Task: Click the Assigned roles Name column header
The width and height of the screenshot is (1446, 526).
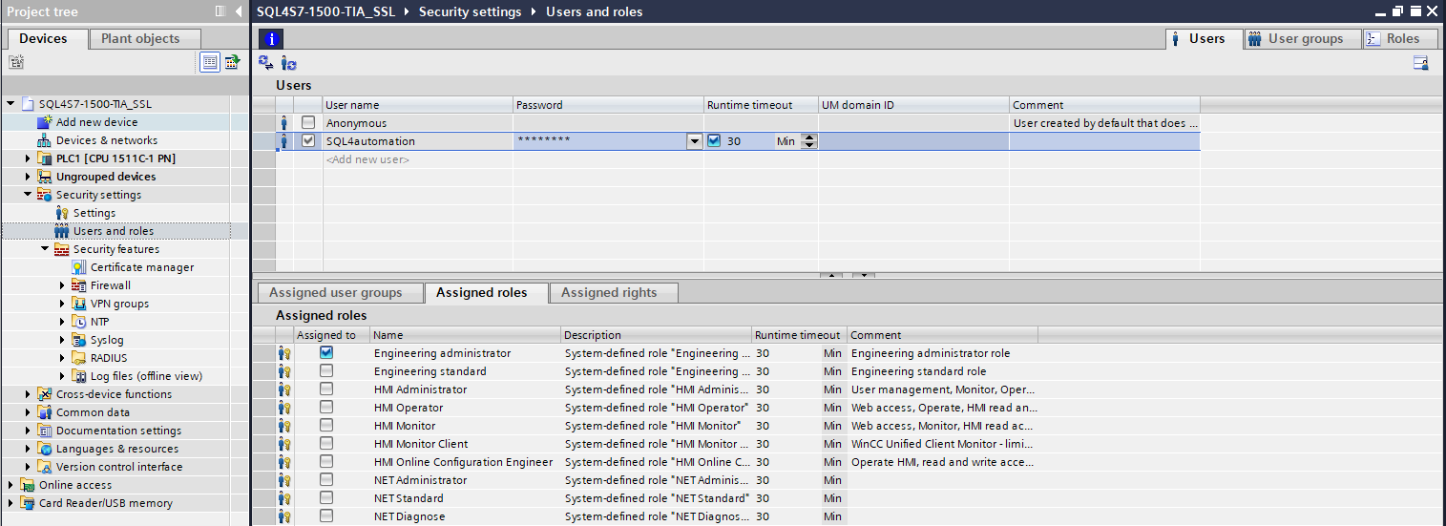Action: point(466,335)
